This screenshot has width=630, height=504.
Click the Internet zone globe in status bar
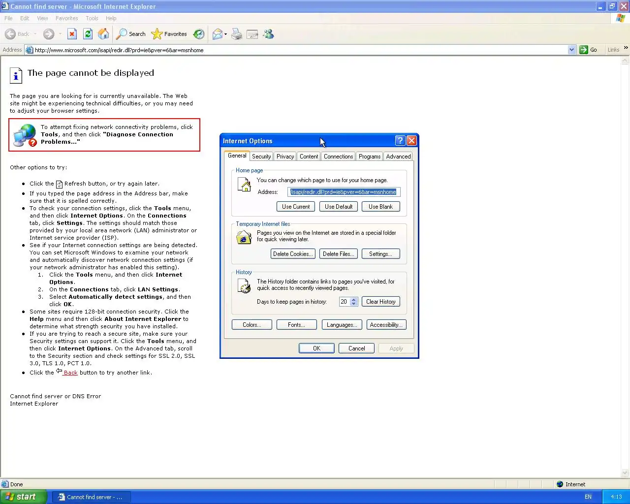(x=560, y=484)
